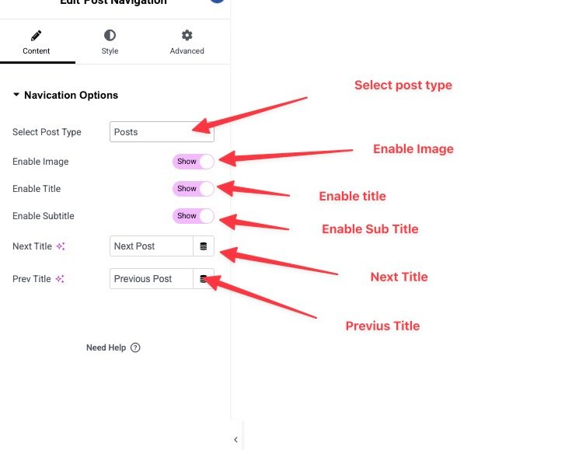Collapse the editor panel with chevron
Screen dimensions: 565x450
[x=235, y=439]
